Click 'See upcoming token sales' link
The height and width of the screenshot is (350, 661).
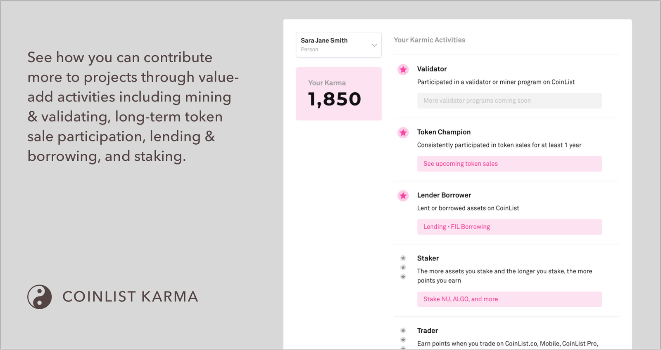(460, 164)
